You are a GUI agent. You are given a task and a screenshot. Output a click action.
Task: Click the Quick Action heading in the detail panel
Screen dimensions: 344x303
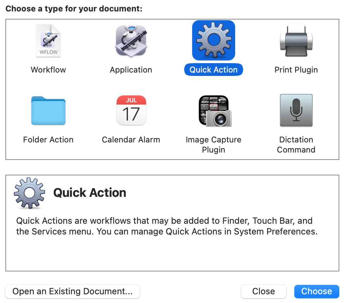[89, 192]
